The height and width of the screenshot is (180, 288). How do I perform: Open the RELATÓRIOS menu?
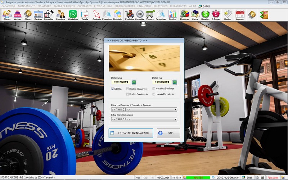click(161, 6)
